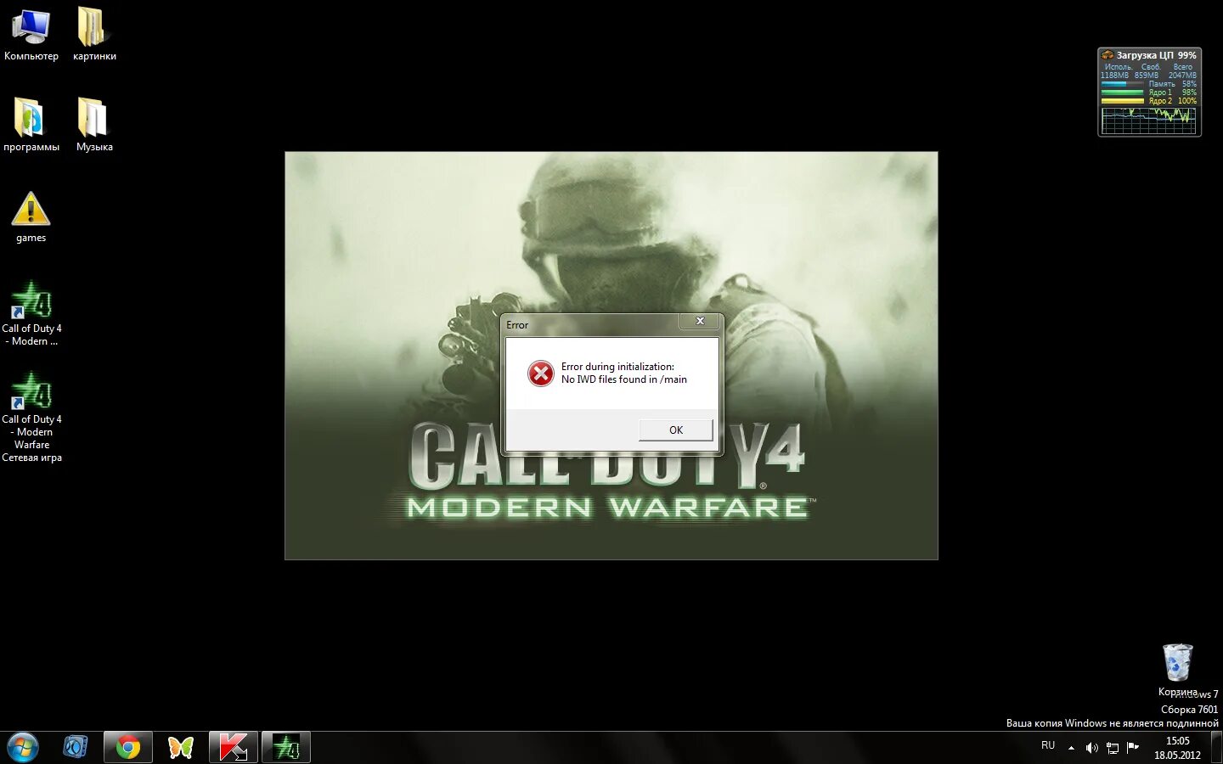This screenshot has height=764, width=1223.
Task: Show hidden tray icons arrow
Action: [1071, 748]
